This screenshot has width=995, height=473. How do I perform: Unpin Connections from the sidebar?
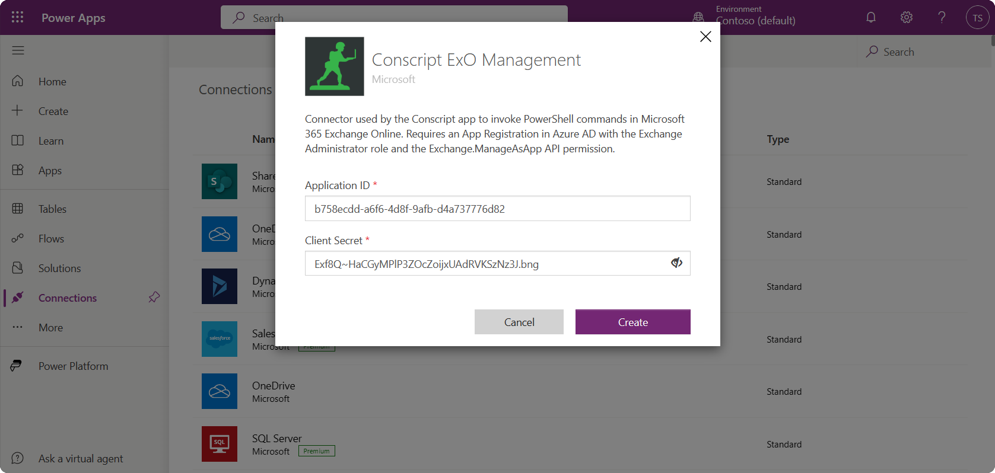pyautogui.click(x=154, y=297)
